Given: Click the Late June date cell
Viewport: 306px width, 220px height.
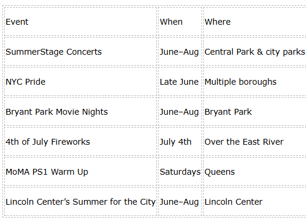Looking at the screenshot, I should 180,82.
